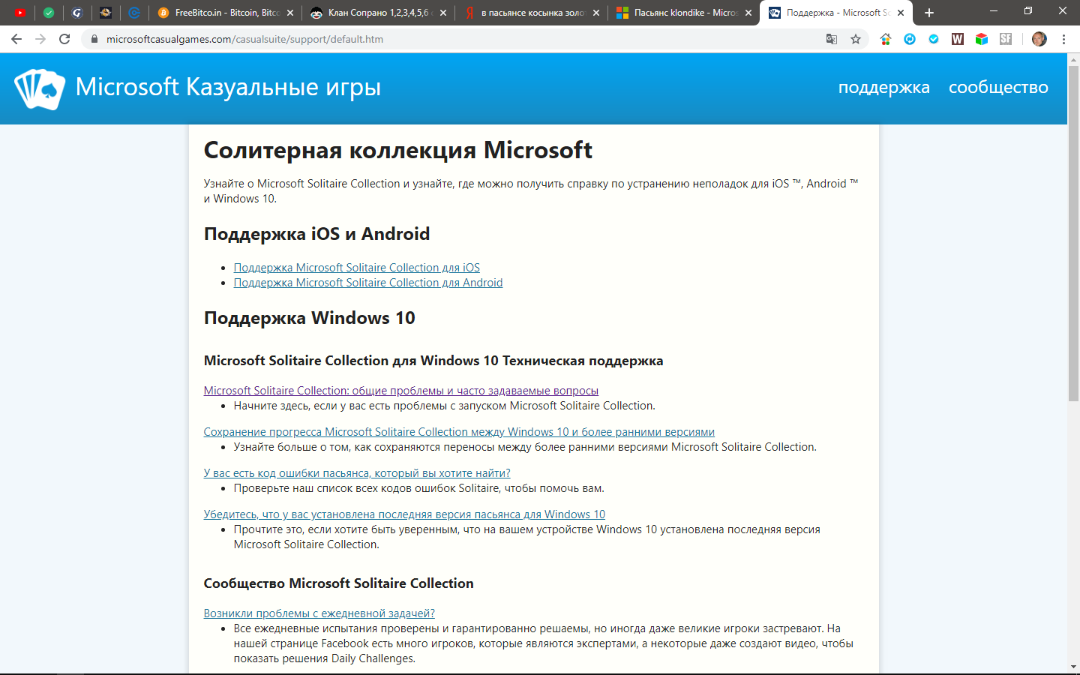This screenshot has width=1080, height=675.
Task: Open the pinned tab with G icon
Action: 77,13
